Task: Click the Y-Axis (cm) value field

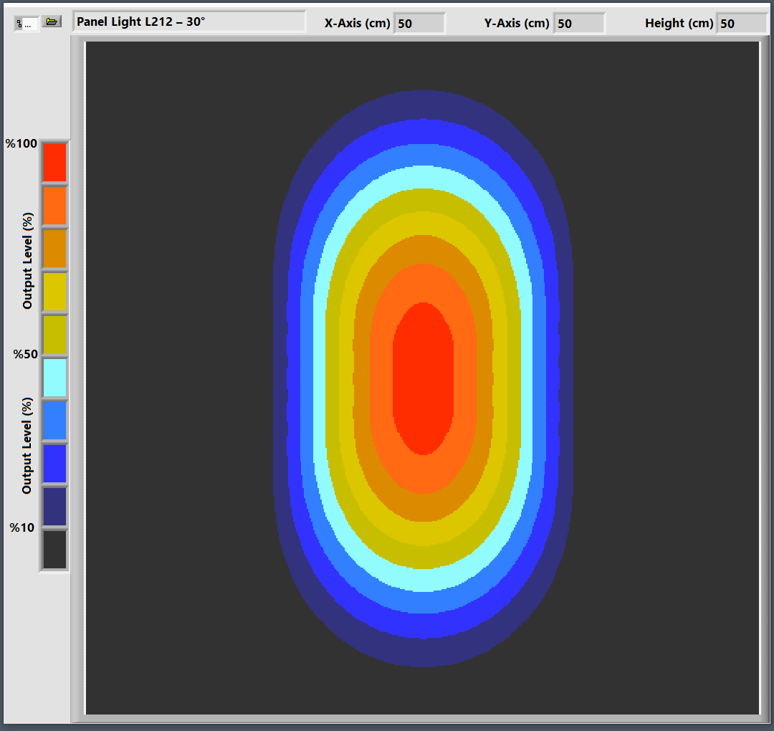Action: point(578,24)
